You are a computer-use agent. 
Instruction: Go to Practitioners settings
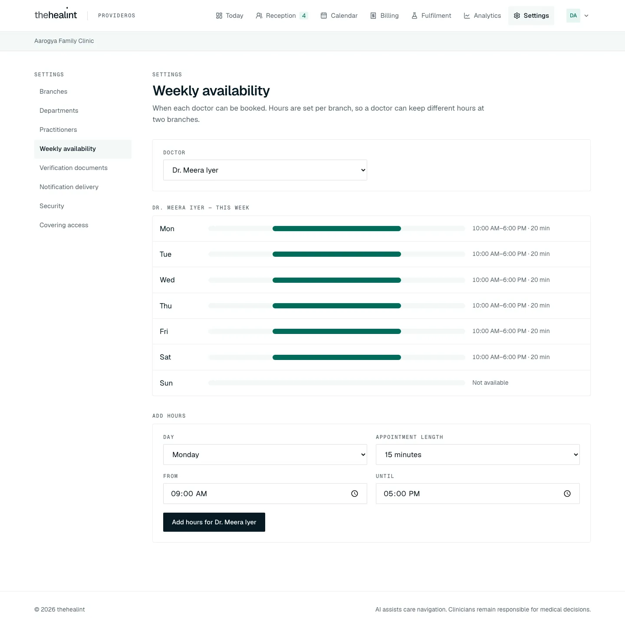click(x=83, y=130)
